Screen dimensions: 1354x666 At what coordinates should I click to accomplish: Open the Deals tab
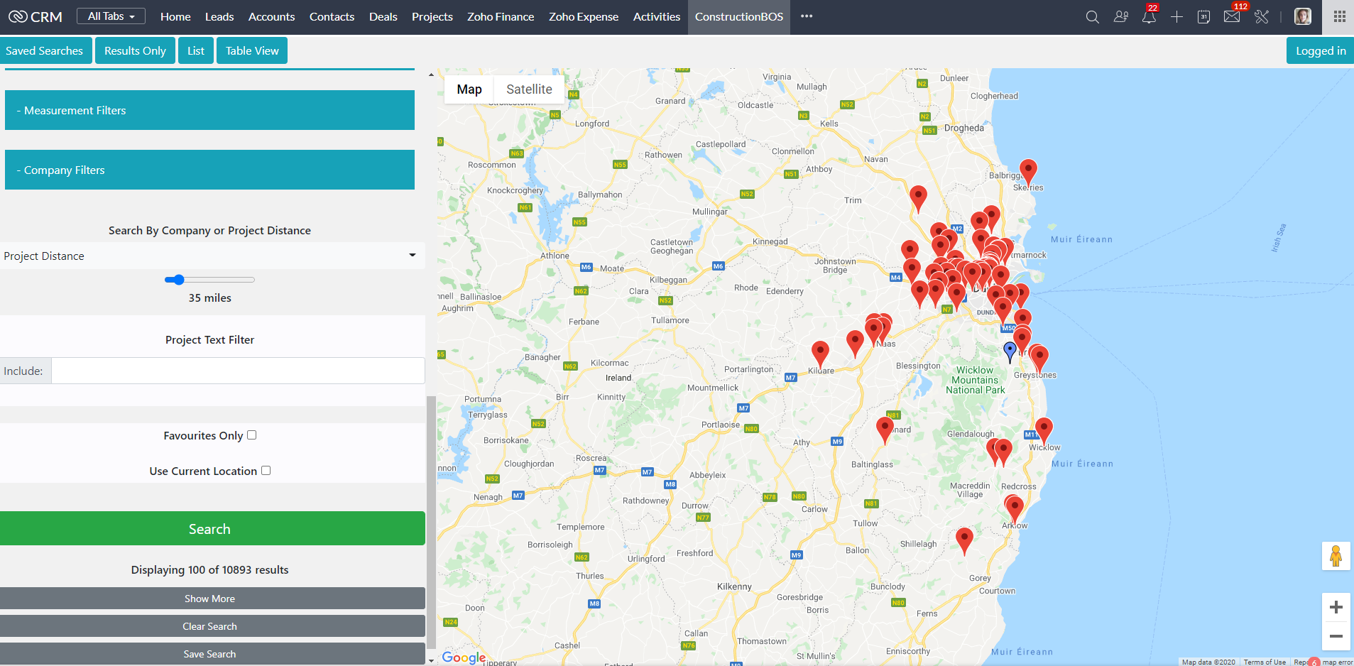[x=383, y=17]
